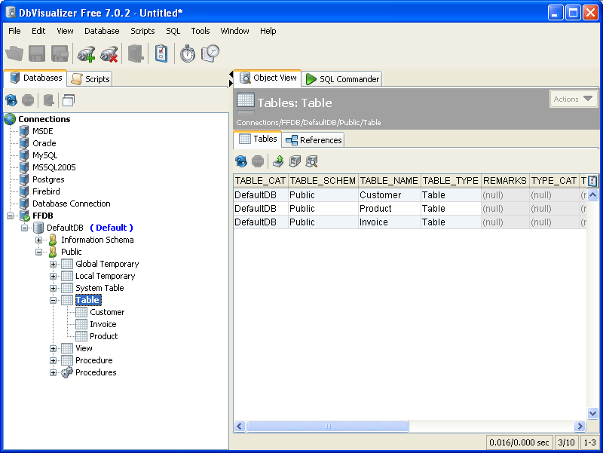603x453 pixels.
Task: Click the TABLE_SCHEM column header
Action: [x=323, y=181]
